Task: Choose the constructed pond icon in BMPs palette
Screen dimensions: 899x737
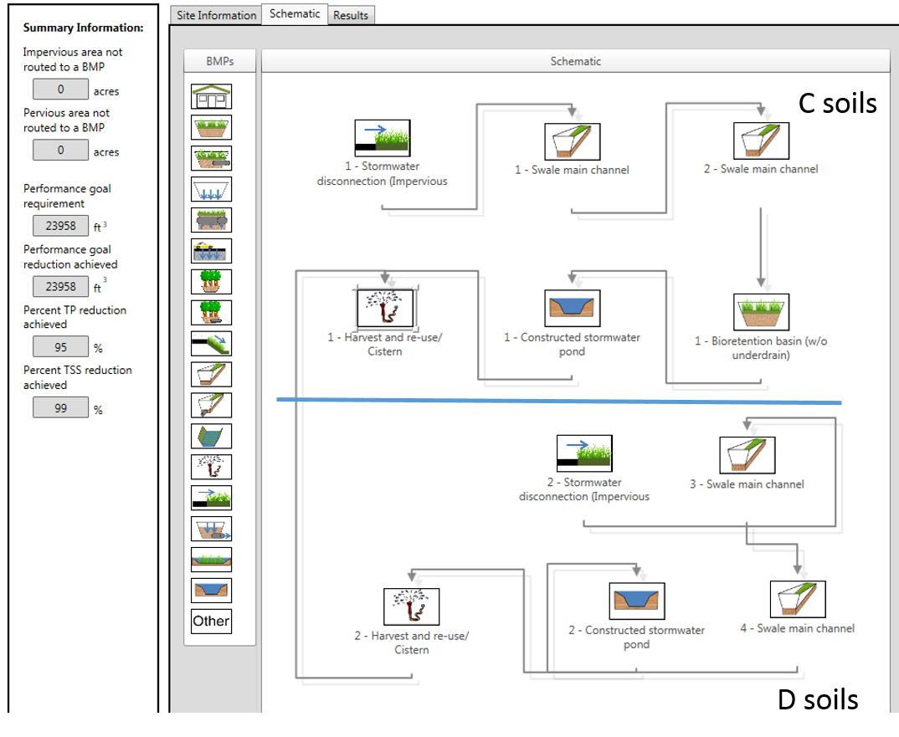Action: pyautogui.click(x=211, y=590)
